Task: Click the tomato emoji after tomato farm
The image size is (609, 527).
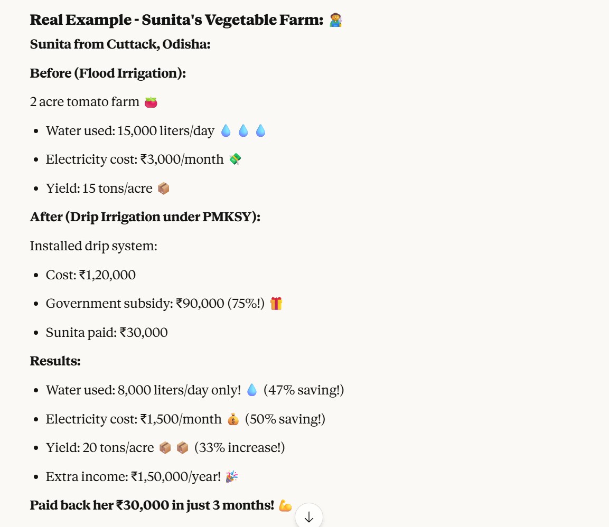Action: 151,102
